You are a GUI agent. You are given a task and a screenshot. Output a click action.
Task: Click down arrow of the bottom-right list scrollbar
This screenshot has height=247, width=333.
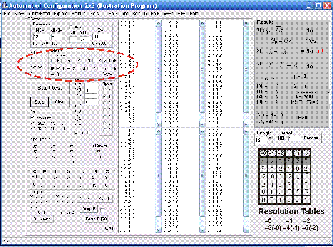(246, 230)
